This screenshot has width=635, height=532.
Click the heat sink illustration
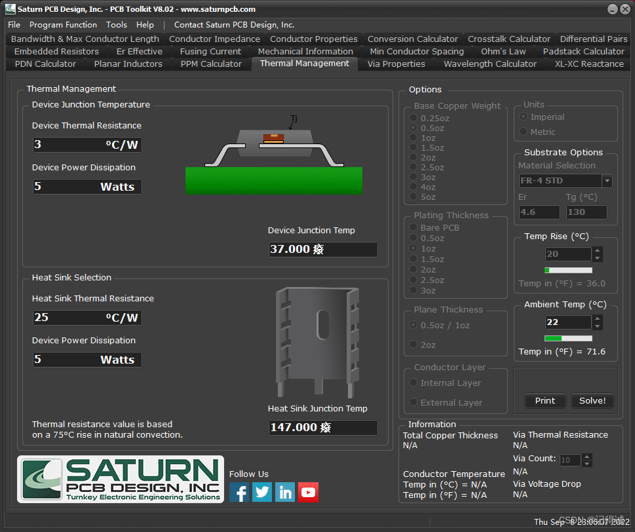317,342
